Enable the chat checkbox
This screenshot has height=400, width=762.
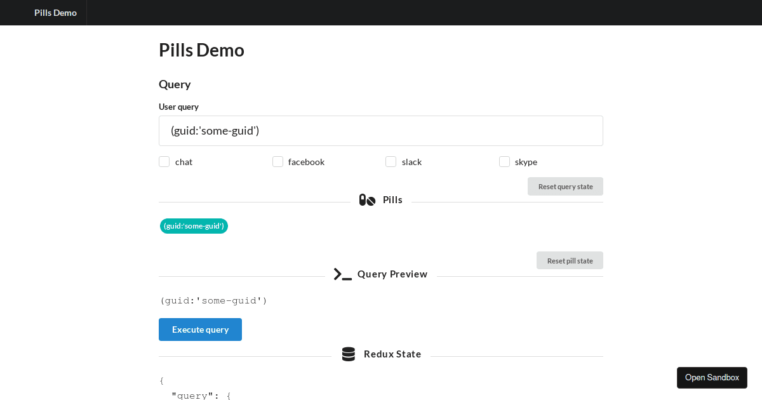point(164,161)
